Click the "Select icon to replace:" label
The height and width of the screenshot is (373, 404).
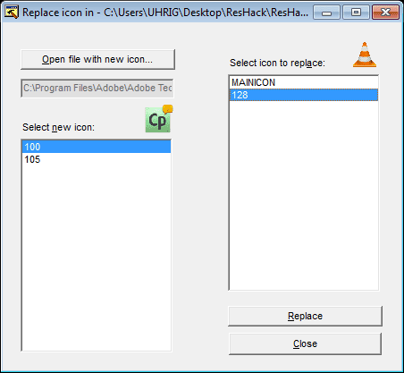[x=277, y=63]
